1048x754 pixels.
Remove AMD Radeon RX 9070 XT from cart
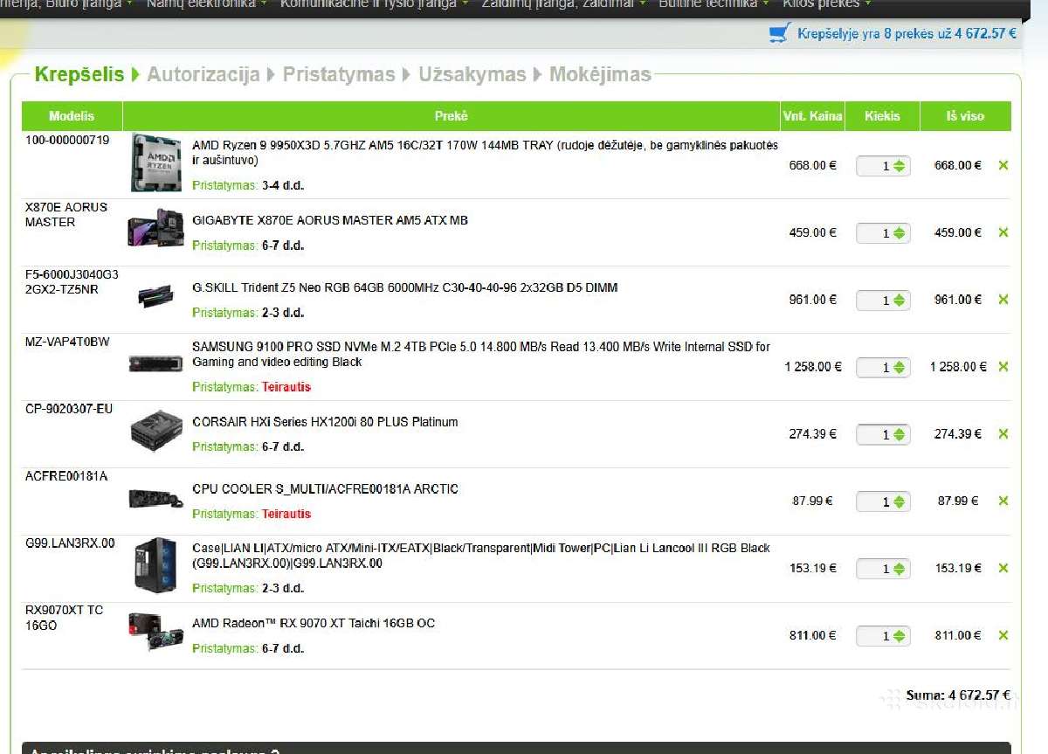[x=1003, y=635]
